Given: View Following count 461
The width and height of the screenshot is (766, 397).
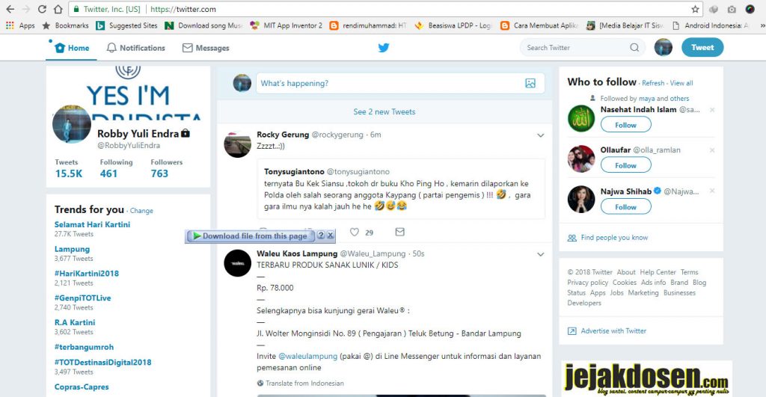Looking at the screenshot, I should tap(116, 168).
